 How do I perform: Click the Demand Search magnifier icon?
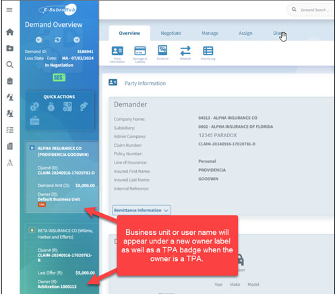294,9
